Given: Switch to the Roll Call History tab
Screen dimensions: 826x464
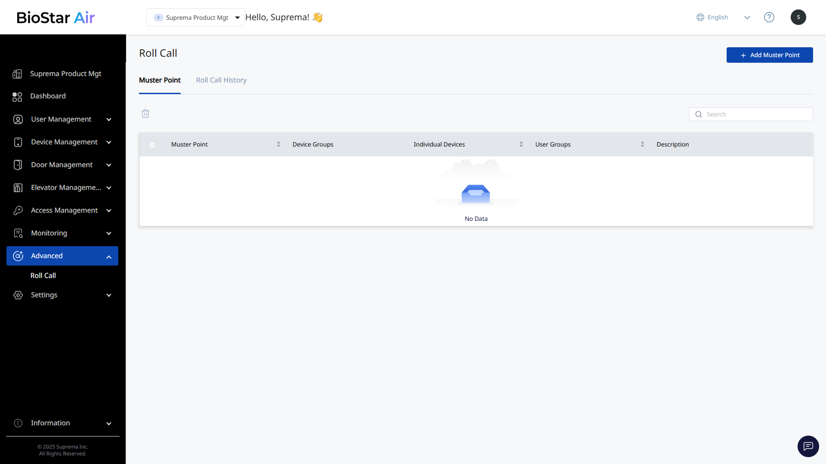Looking at the screenshot, I should click(221, 80).
